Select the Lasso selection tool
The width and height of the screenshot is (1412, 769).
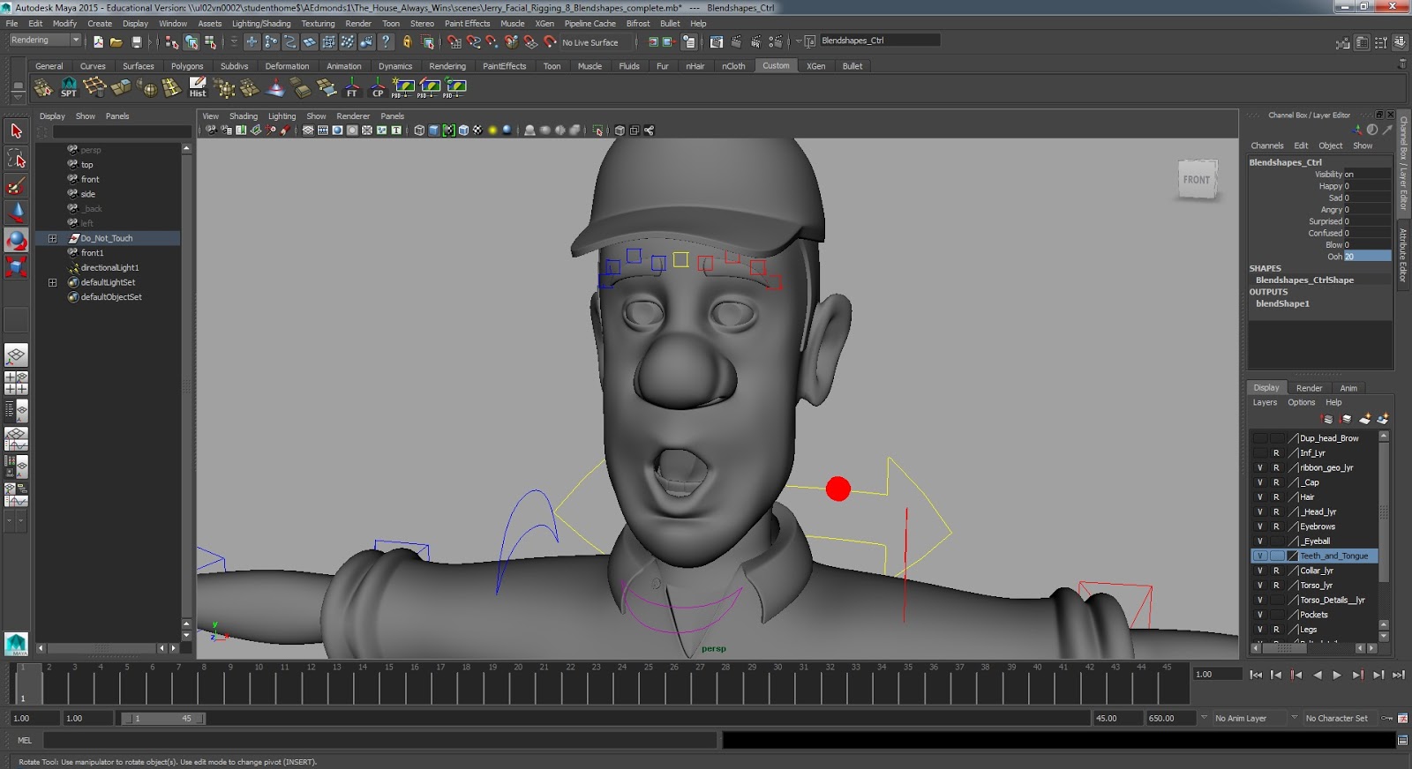point(16,159)
